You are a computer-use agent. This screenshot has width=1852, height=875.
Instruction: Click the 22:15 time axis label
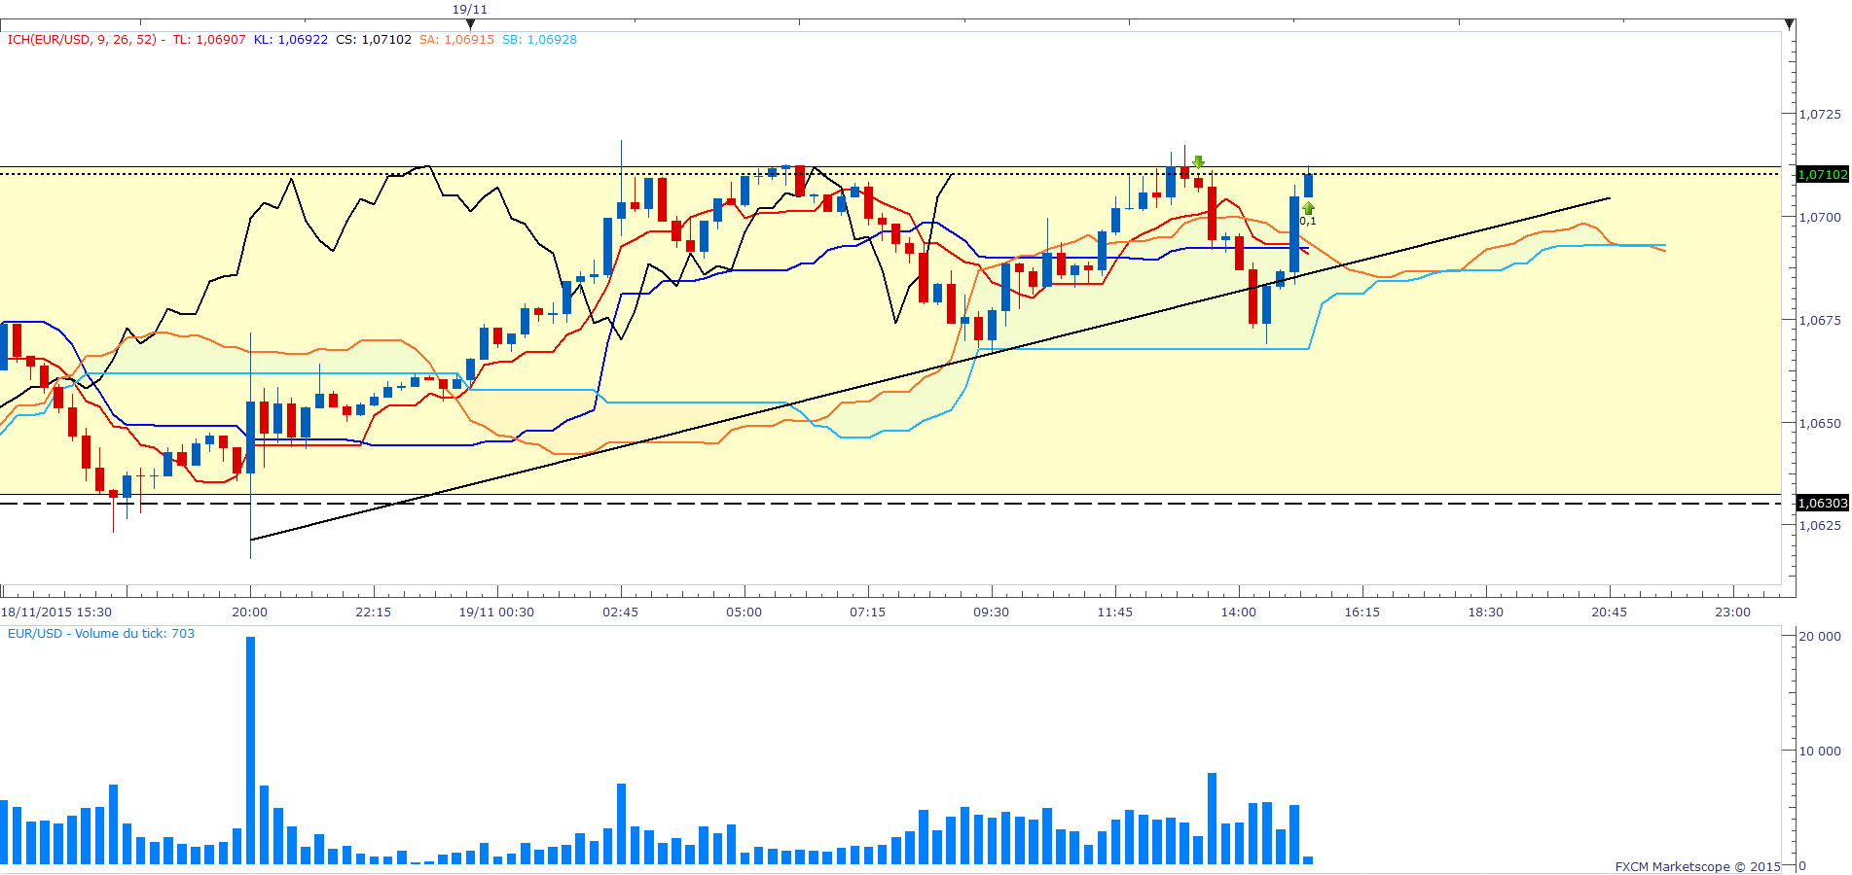(374, 612)
